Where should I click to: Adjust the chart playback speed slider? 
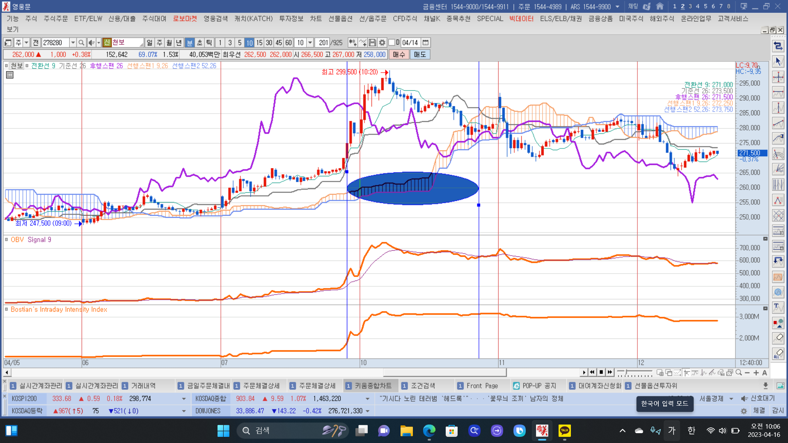click(626, 372)
